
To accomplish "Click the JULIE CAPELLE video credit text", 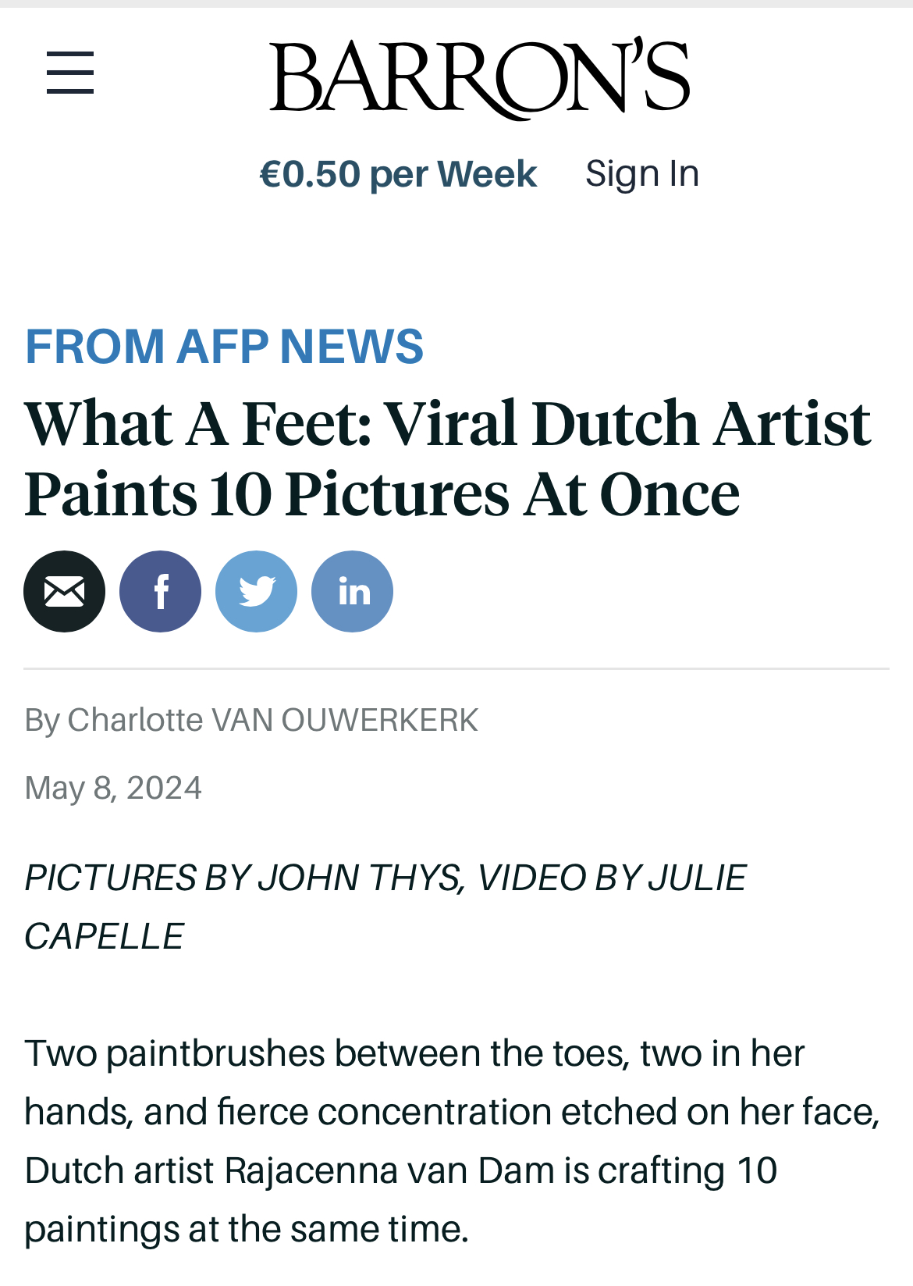I will pos(385,907).
